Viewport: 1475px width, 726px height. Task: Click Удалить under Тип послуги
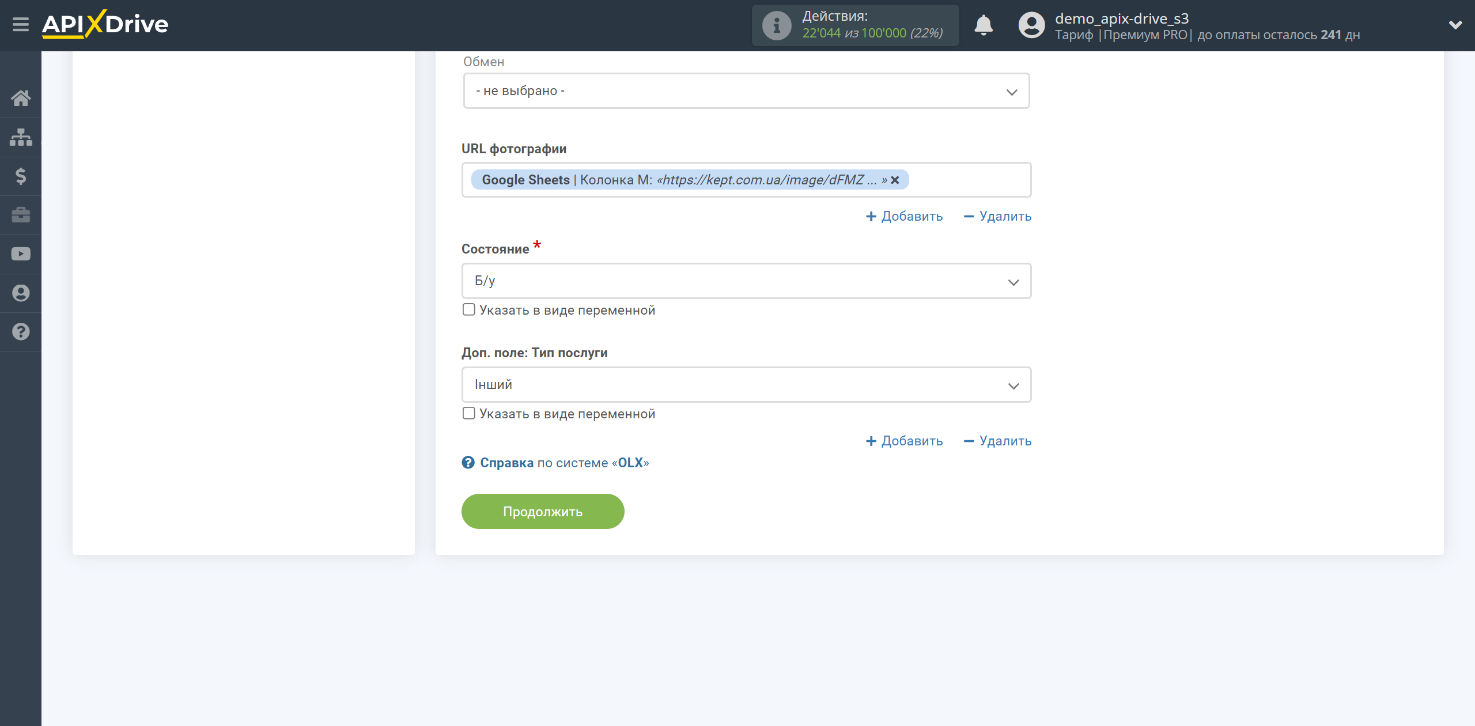click(x=997, y=441)
